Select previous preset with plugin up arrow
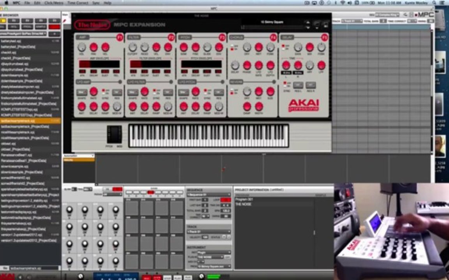 pyautogui.click(x=308, y=22)
